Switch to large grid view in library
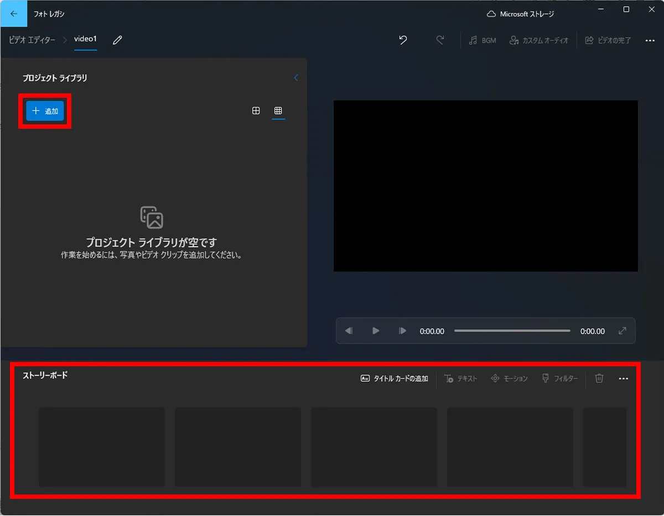This screenshot has height=516, width=664. (x=256, y=110)
